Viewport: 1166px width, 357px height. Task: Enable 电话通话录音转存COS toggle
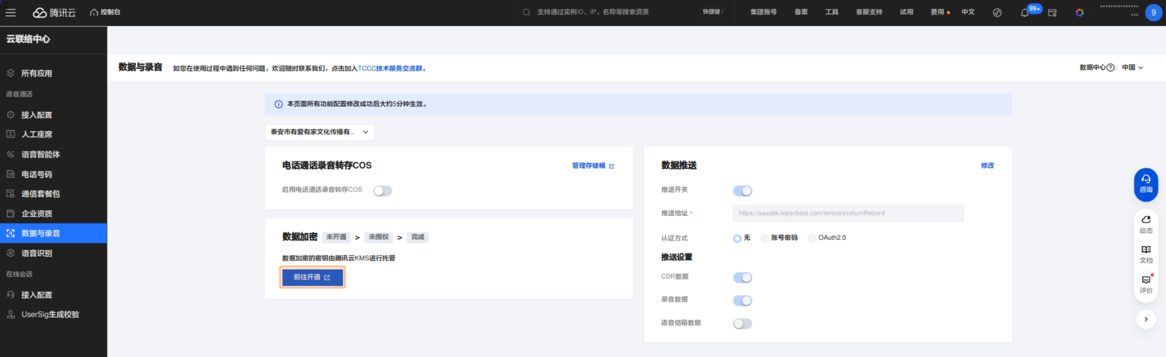[383, 191]
